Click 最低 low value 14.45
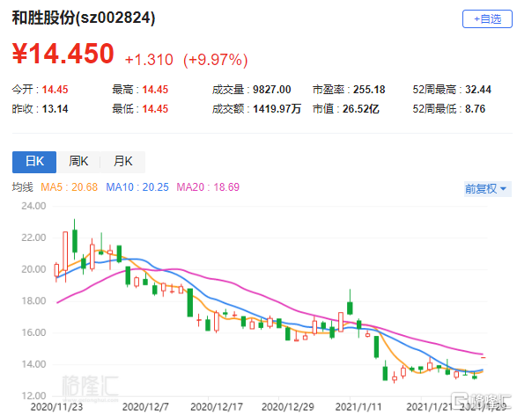Viewport: 517px width, 416px height. (155, 109)
